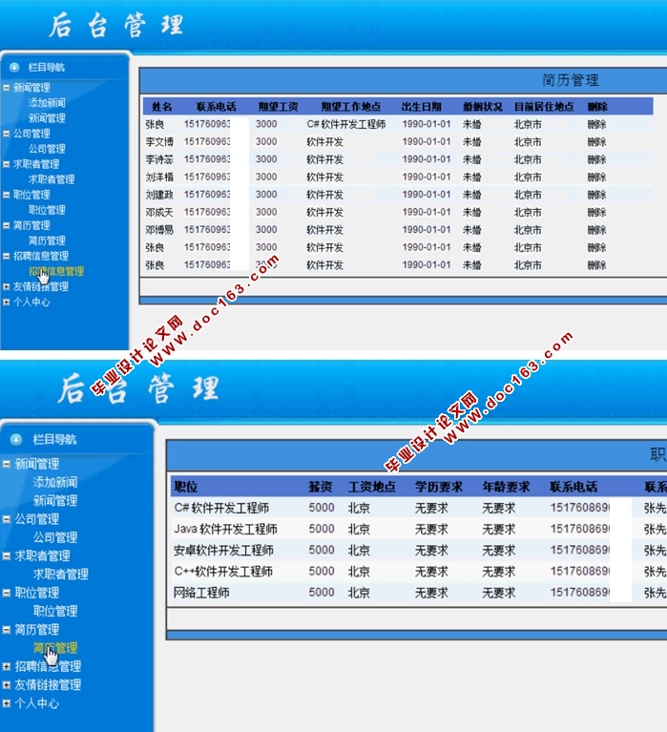This screenshot has width=667, height=732.
Task: Select the Java 软件开发工程师 job row
Action: point(419,529)
